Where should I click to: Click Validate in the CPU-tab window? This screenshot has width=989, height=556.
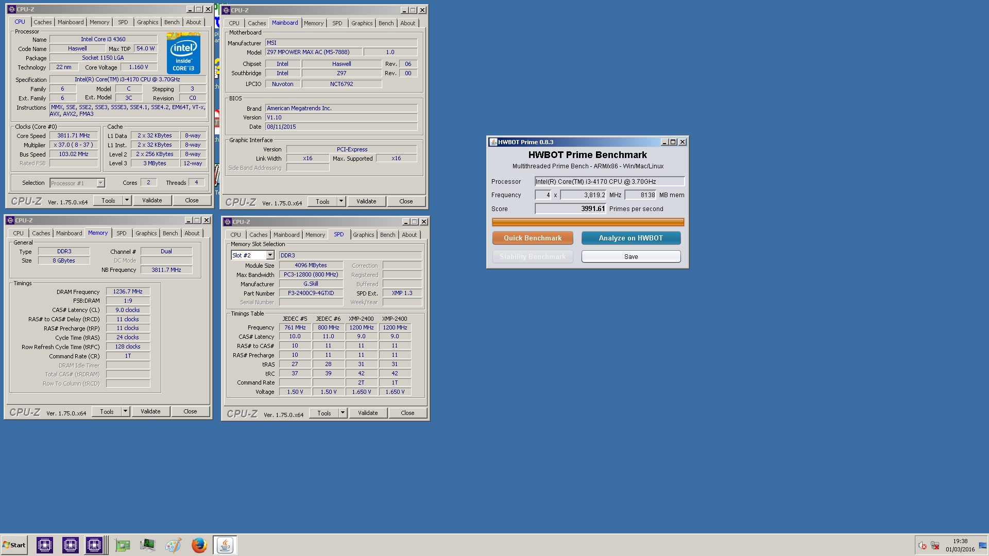point(152,200)
